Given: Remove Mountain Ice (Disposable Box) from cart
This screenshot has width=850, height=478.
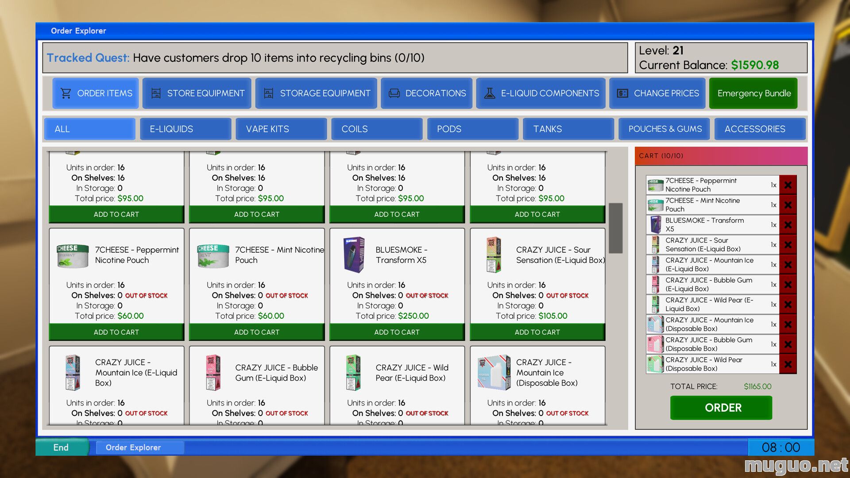Looking at the screenshot, I should (788, 324).
